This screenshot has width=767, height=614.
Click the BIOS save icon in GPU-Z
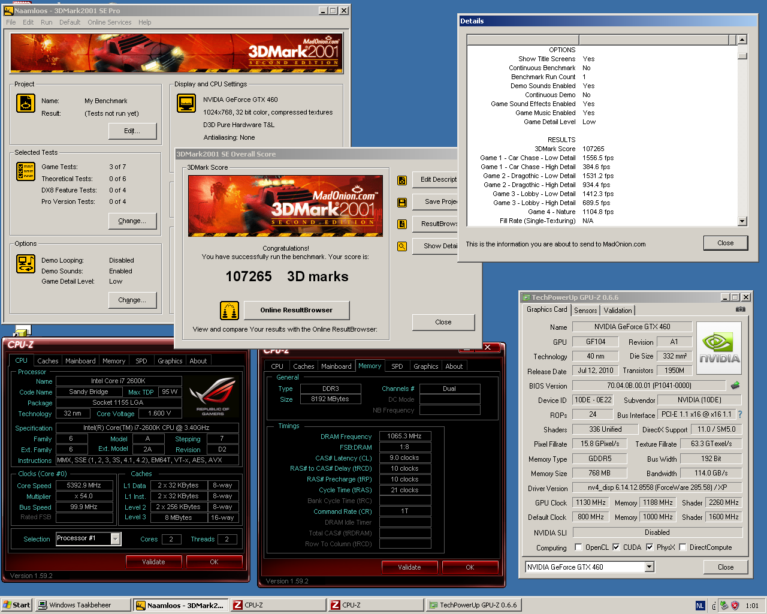coord(735,386)
